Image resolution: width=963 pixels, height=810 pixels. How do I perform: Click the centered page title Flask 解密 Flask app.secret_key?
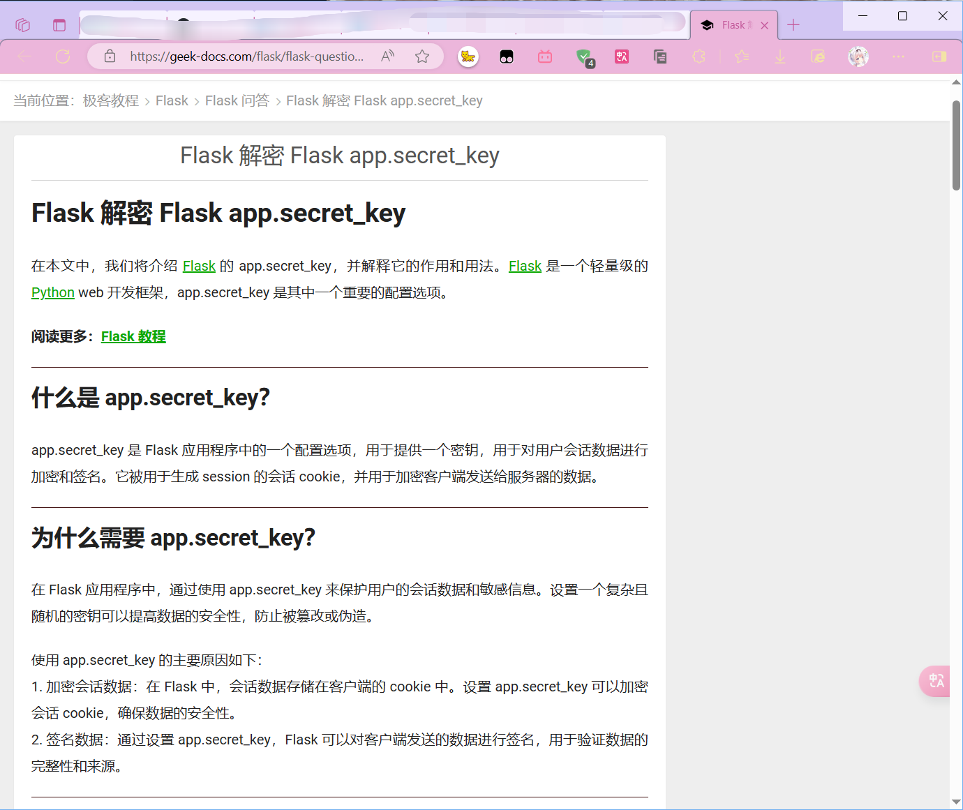click(x=340, y=155)
